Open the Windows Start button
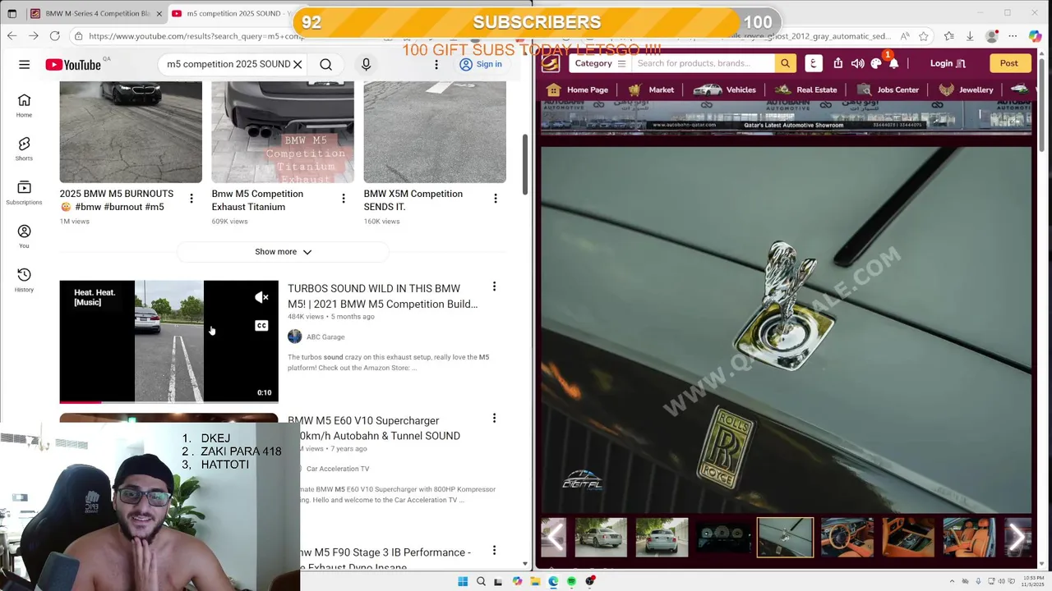 click(463, 581)
